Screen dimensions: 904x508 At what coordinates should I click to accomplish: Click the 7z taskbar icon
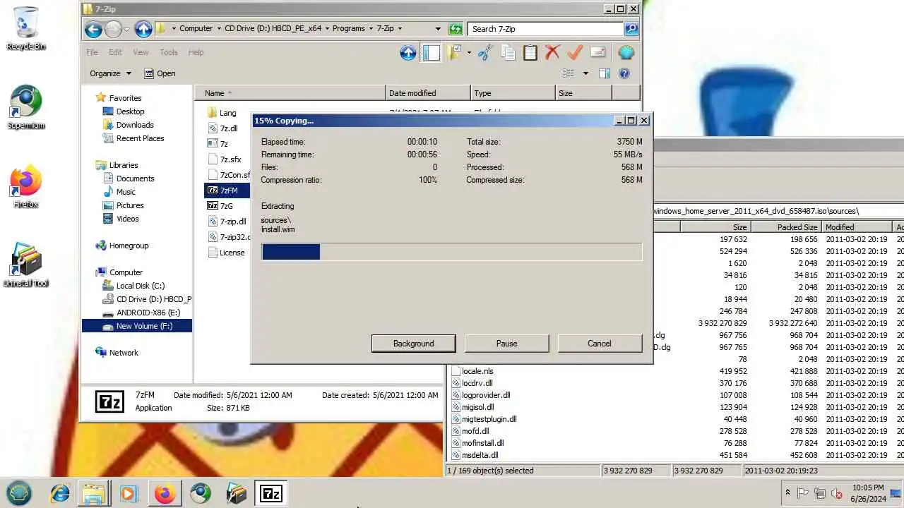tap(271, 493)
